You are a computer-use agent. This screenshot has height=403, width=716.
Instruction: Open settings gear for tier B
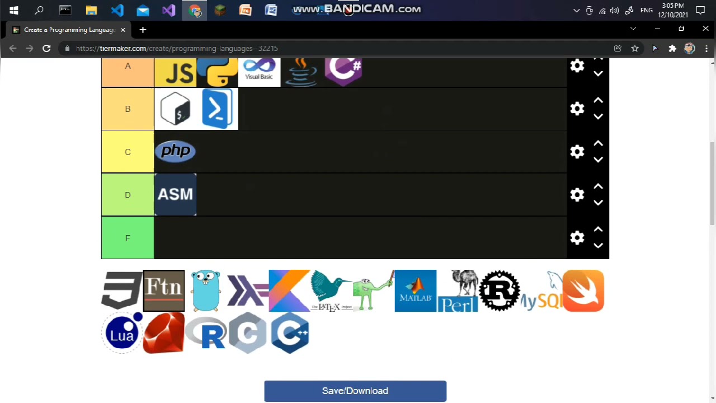(x=577, y=109)
